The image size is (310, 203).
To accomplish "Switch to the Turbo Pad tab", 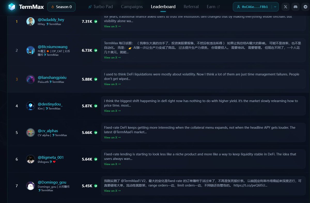I will (x=100, y=7).
